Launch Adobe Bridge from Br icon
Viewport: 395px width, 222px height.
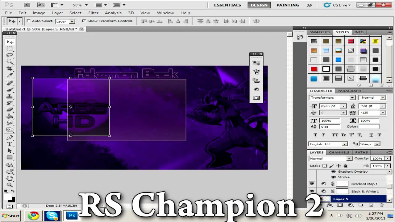tap(27, 5)
